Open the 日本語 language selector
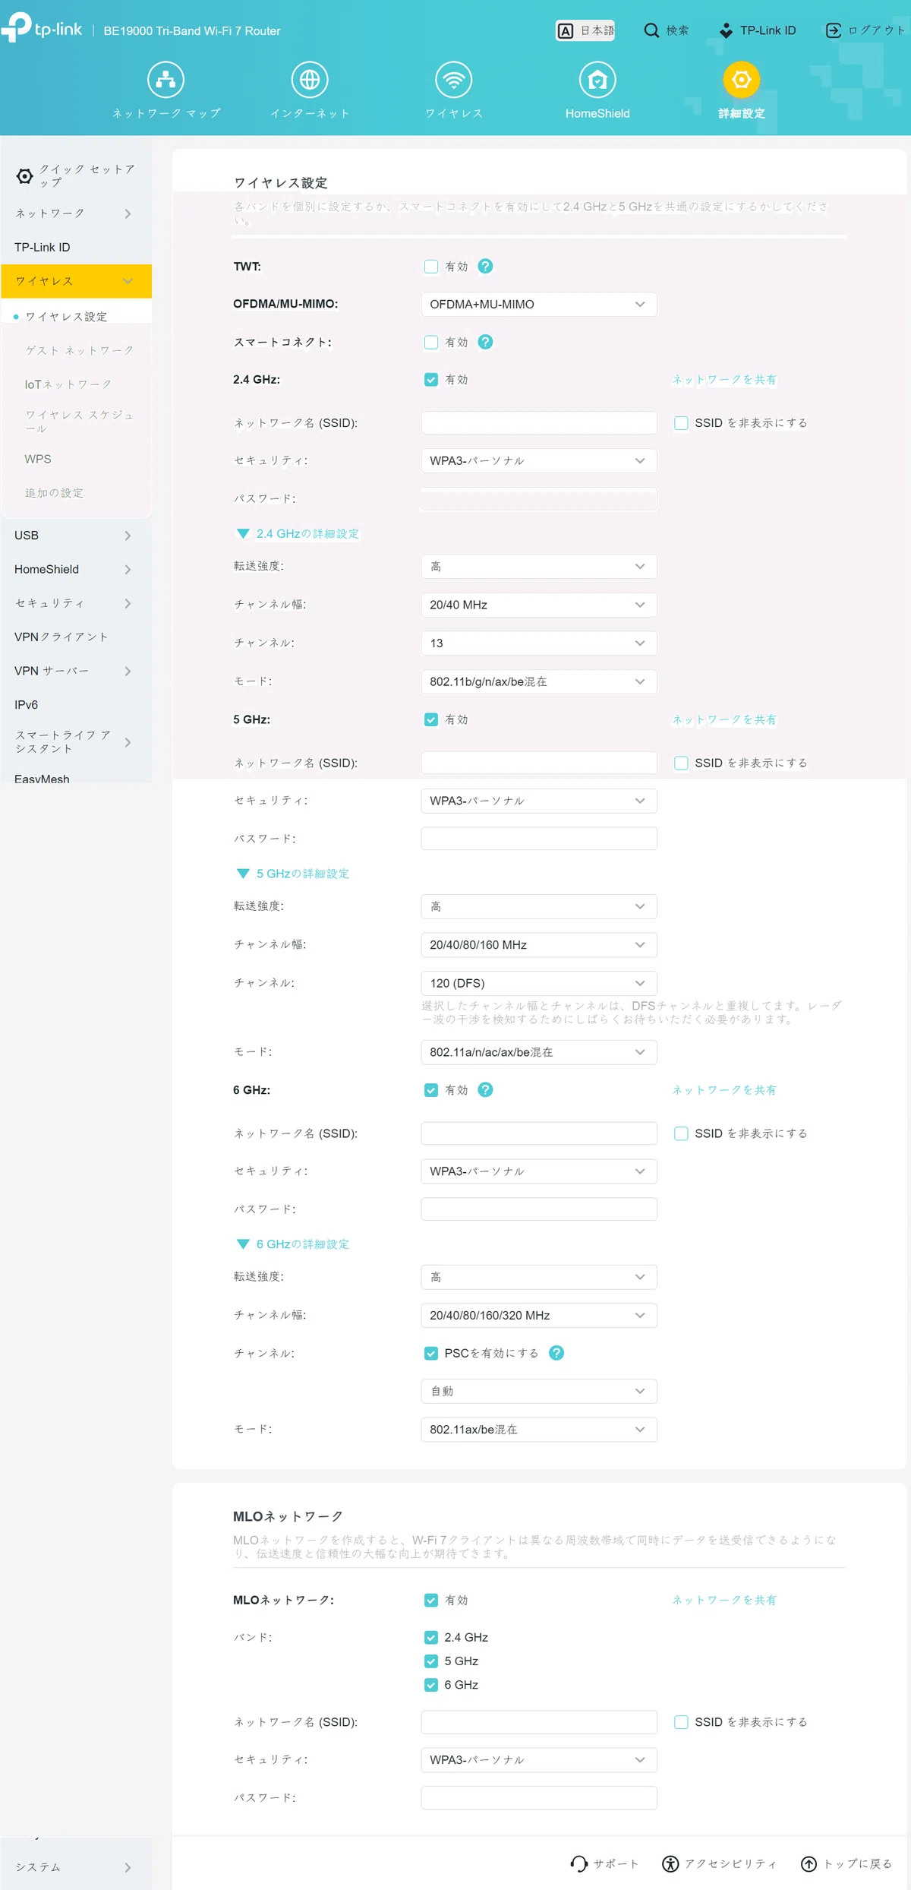The width and height of the screenshot is (911, 1890). 585,30
